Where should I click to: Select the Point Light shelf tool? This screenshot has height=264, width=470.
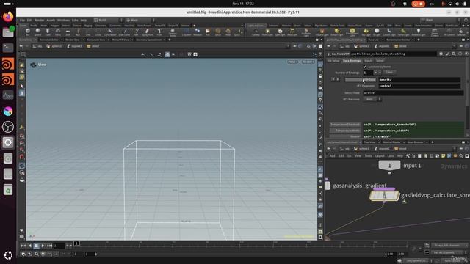pyautogui.click(x=267, y=32)
